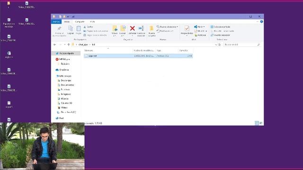The image size is (303, 170).
Task: Click the search magnifier icon
Action: pyautogui.click(x=258, y=44)
